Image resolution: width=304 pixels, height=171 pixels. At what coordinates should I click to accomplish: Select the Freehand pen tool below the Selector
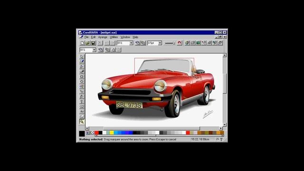tap(82, 61)
